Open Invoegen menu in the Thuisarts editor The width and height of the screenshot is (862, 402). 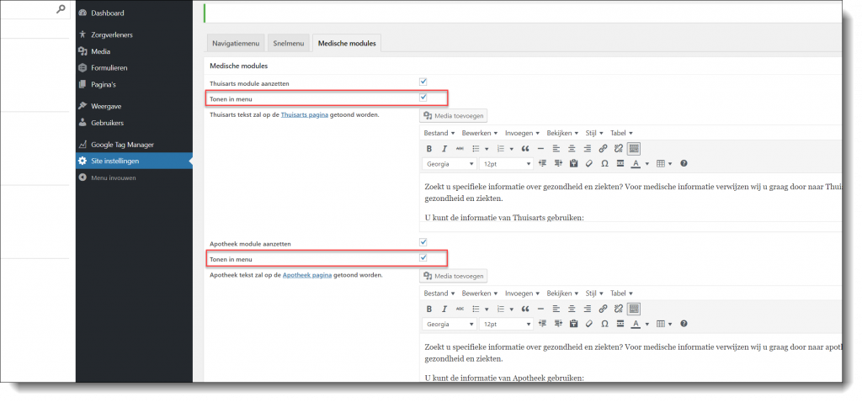pyautogui.click(x=522, y=133)
